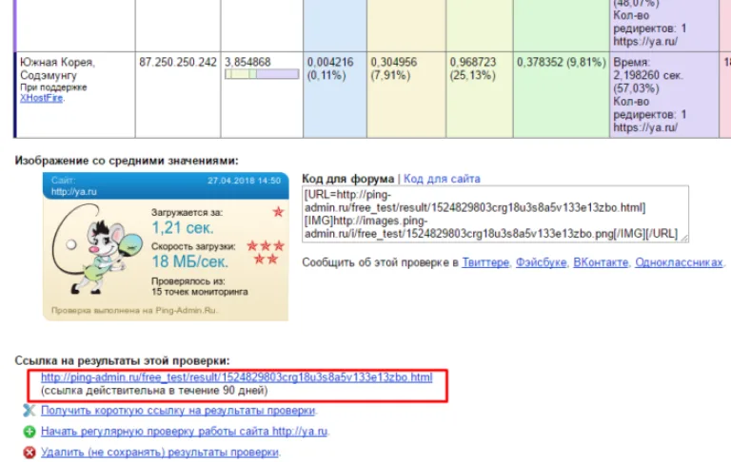Select the Код для форума tab

point(347,179)
